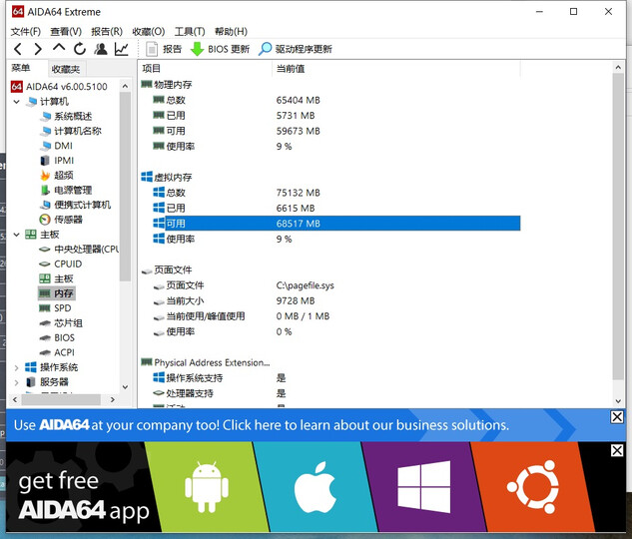Select virtual memory 已用 6615 MB row
Screen dimensions: 632x539
[330, 209]
